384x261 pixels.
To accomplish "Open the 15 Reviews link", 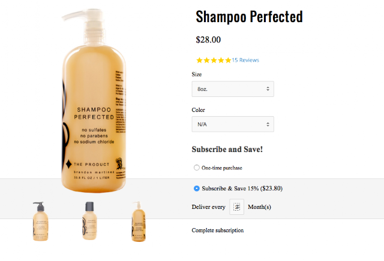I will pyautogui.click(x=245, y=60).
